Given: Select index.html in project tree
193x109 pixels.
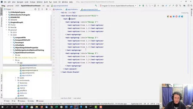Looking at the screenshot, I should [x=23, y=85].
